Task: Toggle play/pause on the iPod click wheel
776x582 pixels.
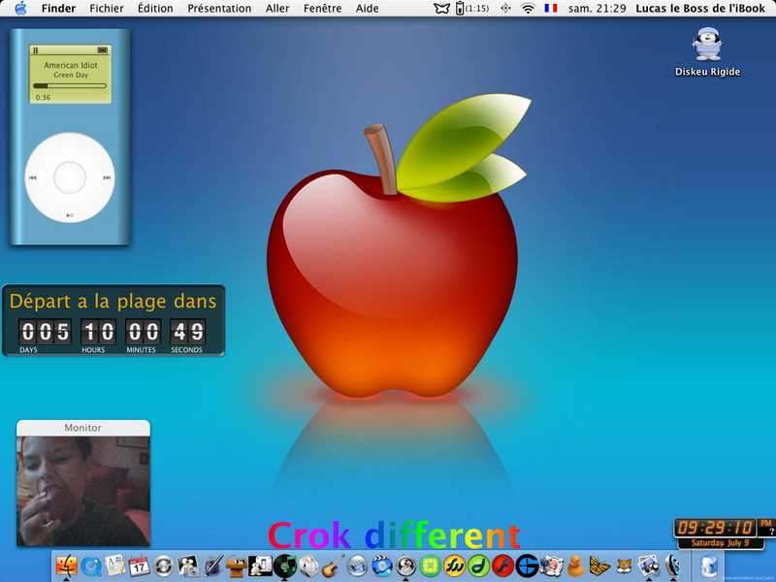Action: 70,215
